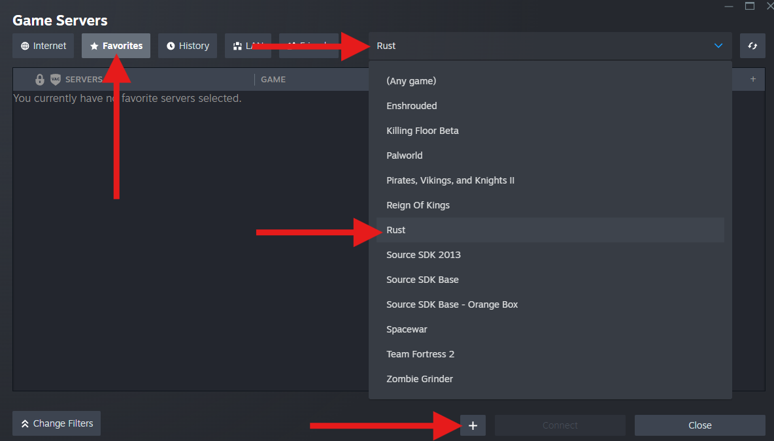Click the Close button
This screenshot has width=774, height=441.
coord(699,425)
